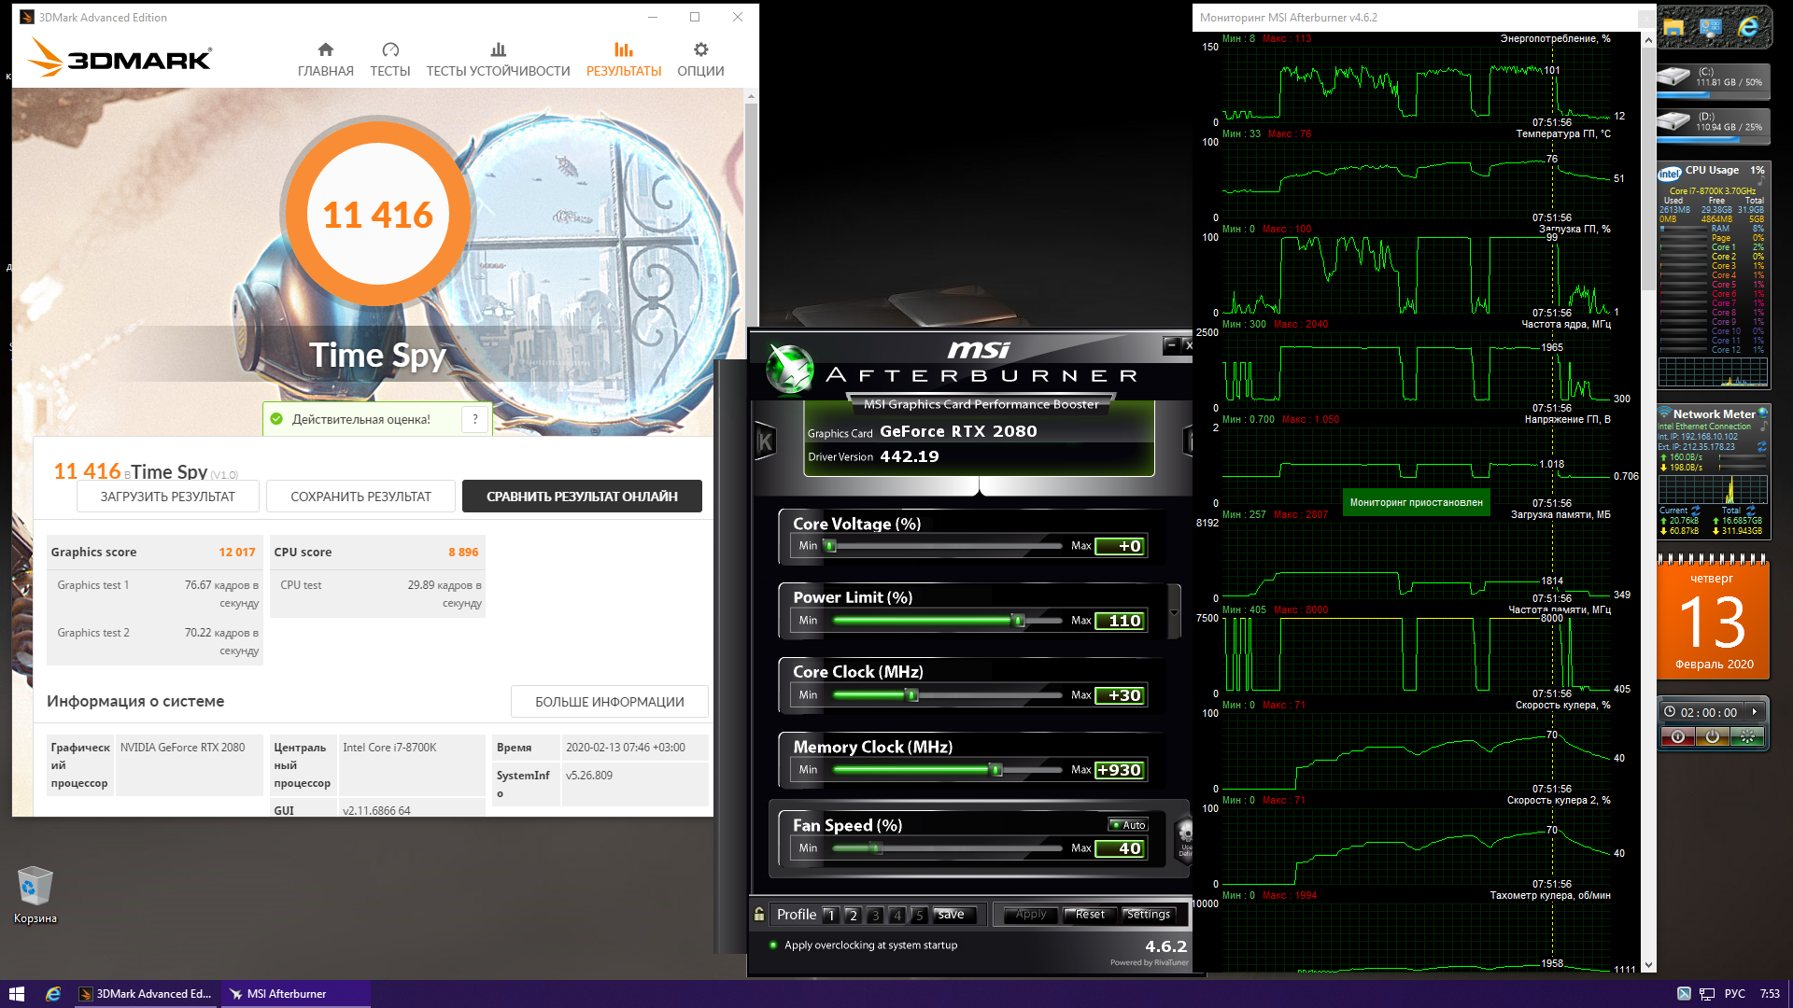
Task: Switch to the ТЕСТЫ tab
Action: (389, 59)
